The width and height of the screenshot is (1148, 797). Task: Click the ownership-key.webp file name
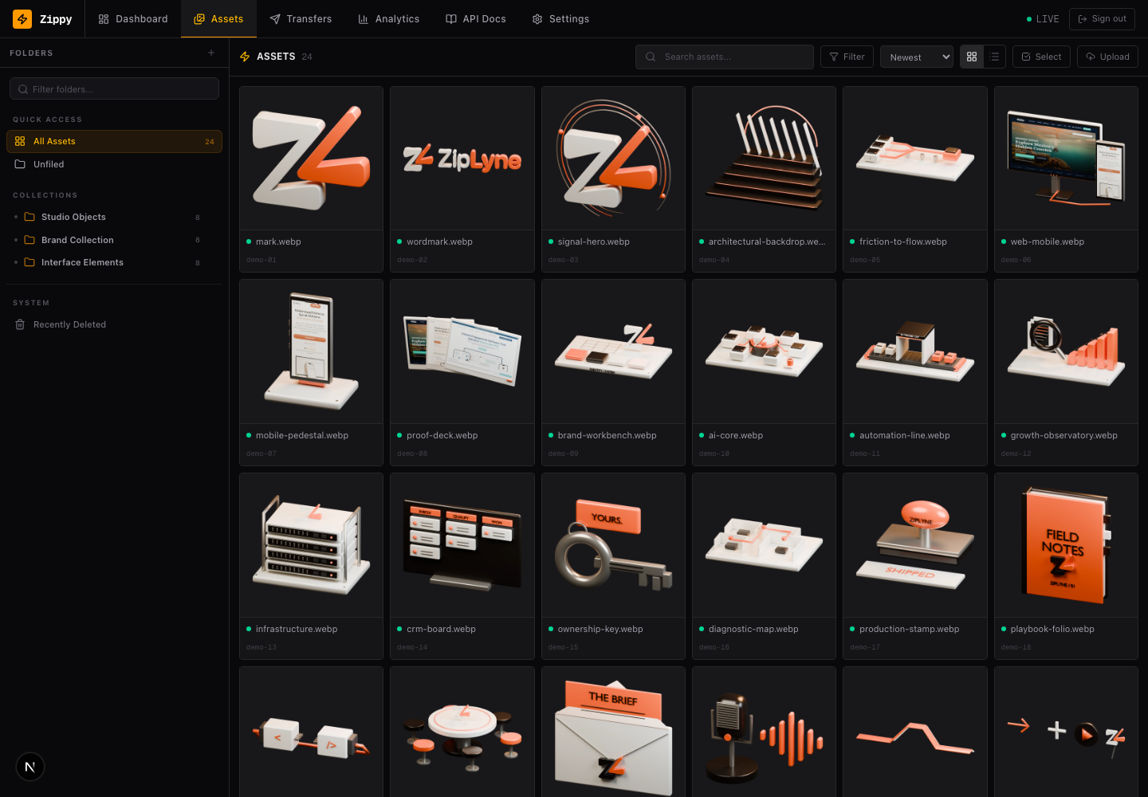[600, 629]
